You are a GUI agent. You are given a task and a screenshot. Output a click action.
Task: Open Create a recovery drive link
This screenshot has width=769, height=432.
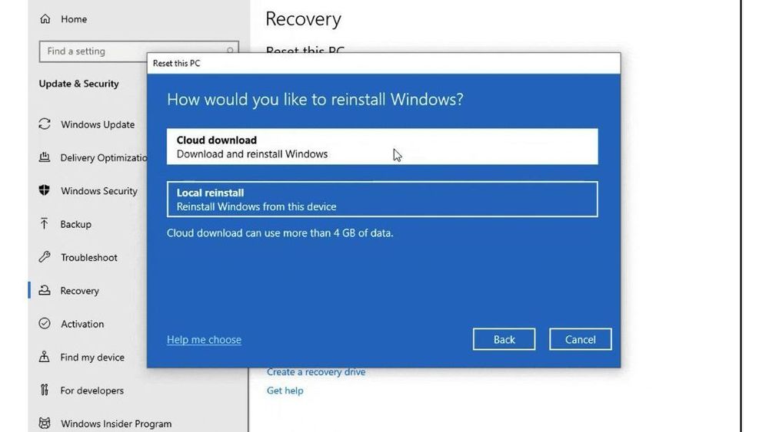click(x=316, y=372)
